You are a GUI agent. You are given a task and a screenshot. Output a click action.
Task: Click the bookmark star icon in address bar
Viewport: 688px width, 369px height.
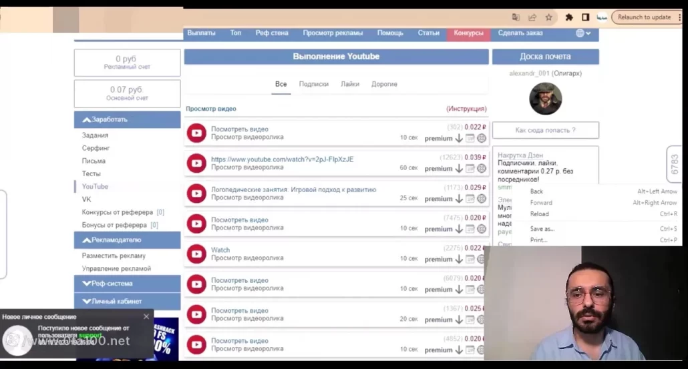(x=548, y=17)
